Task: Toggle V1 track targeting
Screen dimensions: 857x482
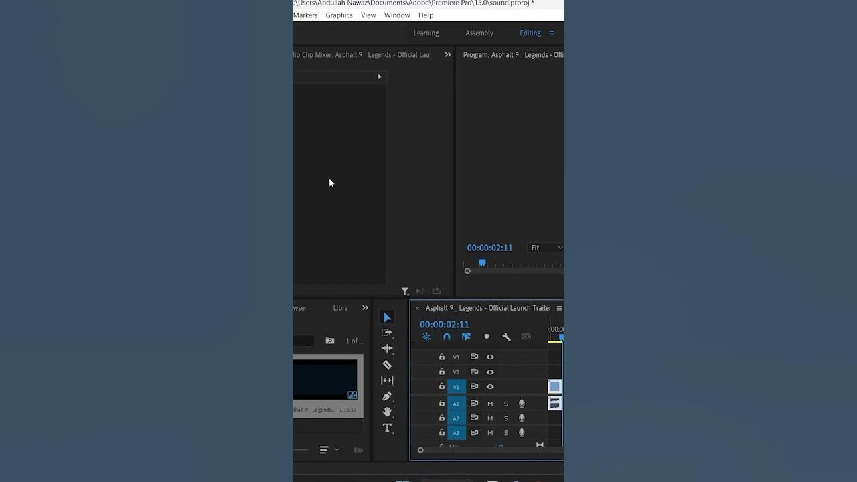Action: tap(457, 387)
